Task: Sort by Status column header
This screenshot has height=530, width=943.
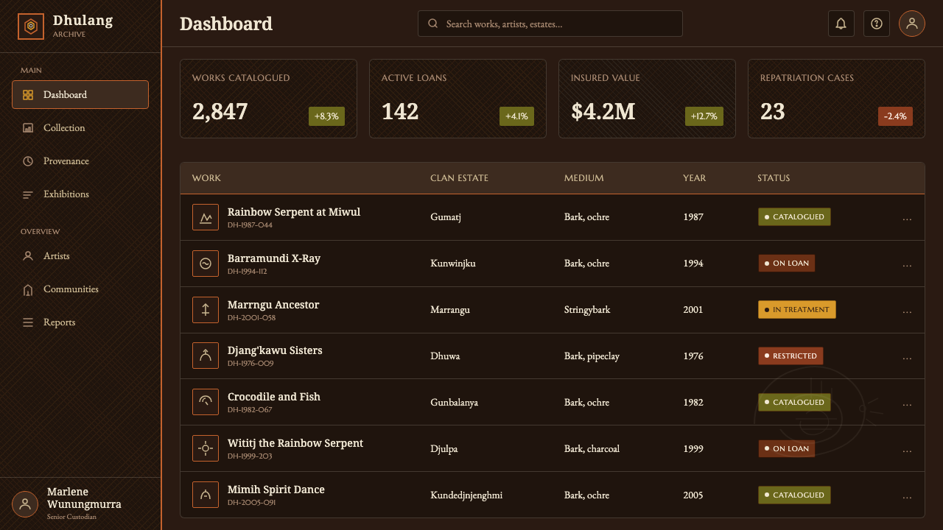Action: point(774,178)
